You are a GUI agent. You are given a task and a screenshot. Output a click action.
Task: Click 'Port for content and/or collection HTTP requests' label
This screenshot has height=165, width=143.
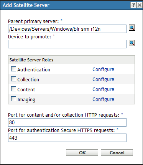64,115
